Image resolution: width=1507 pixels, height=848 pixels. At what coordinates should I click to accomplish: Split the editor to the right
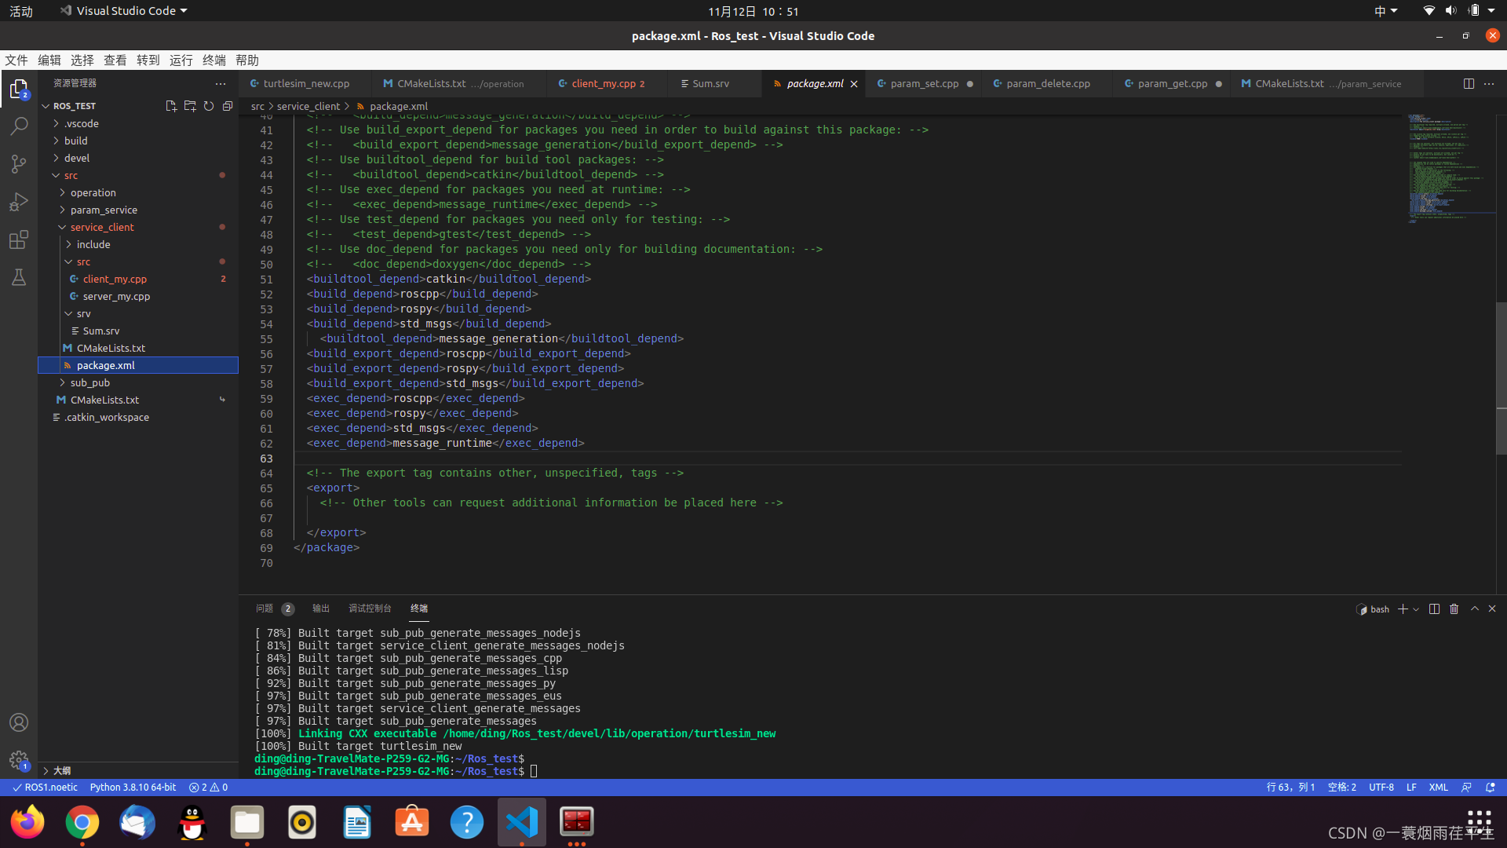(1469, 83)
